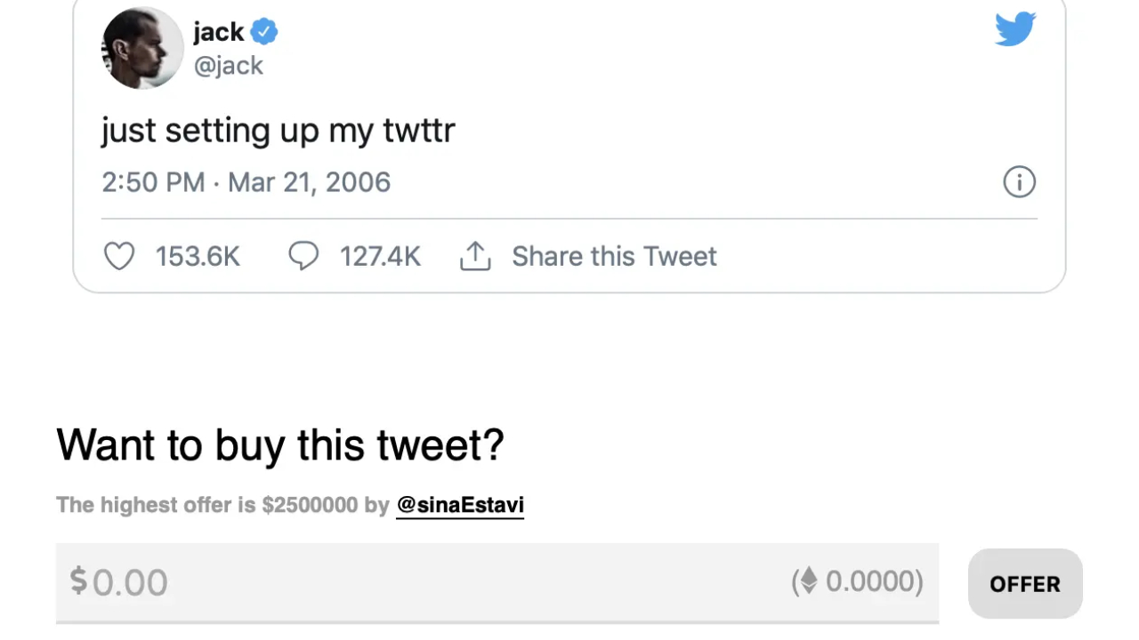
Task: Click the blue verified badge
Action: [263, 32]
